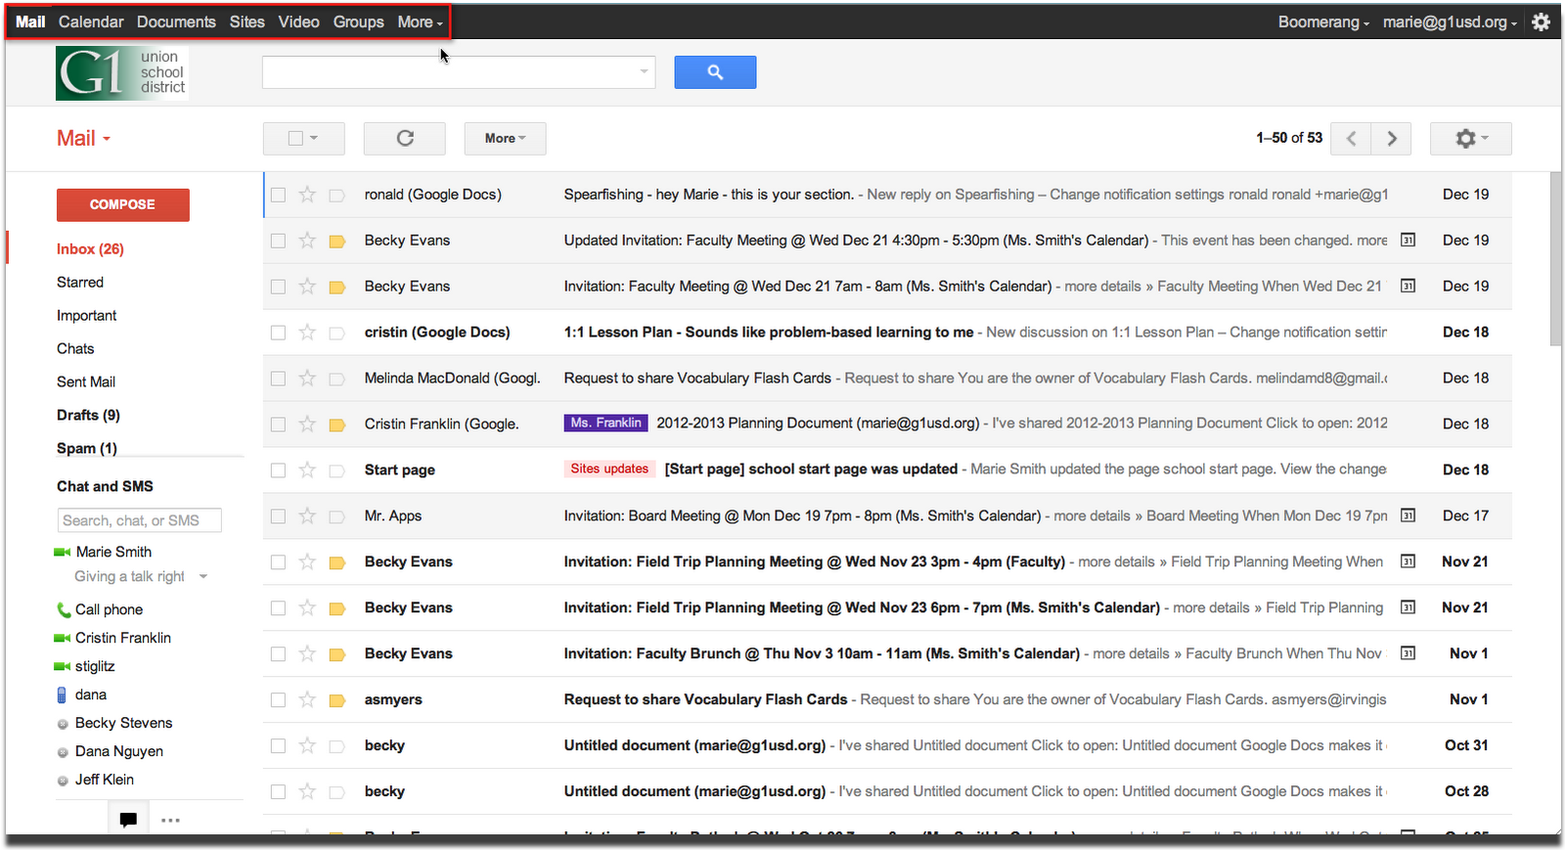Open the chat bubble icon below contacts
This screenshot has height=850, width=1565.
coord(128,820)
